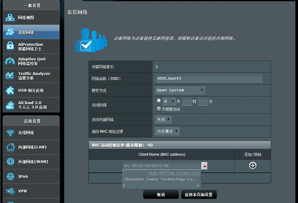This screenshot has width=298, height=203.
Task: Open AiProtection lock icon in sidebar
Action: (10, 46)
